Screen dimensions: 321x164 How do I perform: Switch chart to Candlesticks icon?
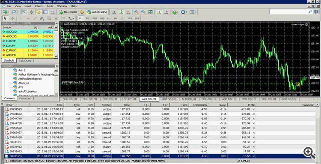[121, 12]
